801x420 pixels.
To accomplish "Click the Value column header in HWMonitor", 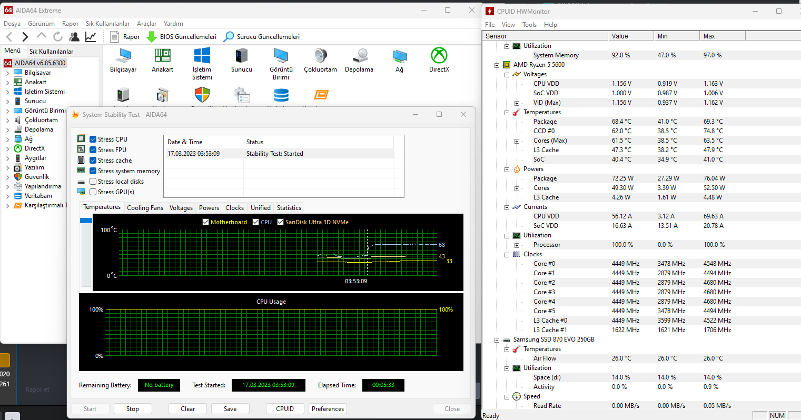I will [631, 36].
